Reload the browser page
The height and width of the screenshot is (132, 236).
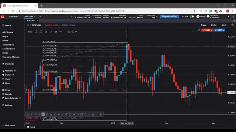13,11
